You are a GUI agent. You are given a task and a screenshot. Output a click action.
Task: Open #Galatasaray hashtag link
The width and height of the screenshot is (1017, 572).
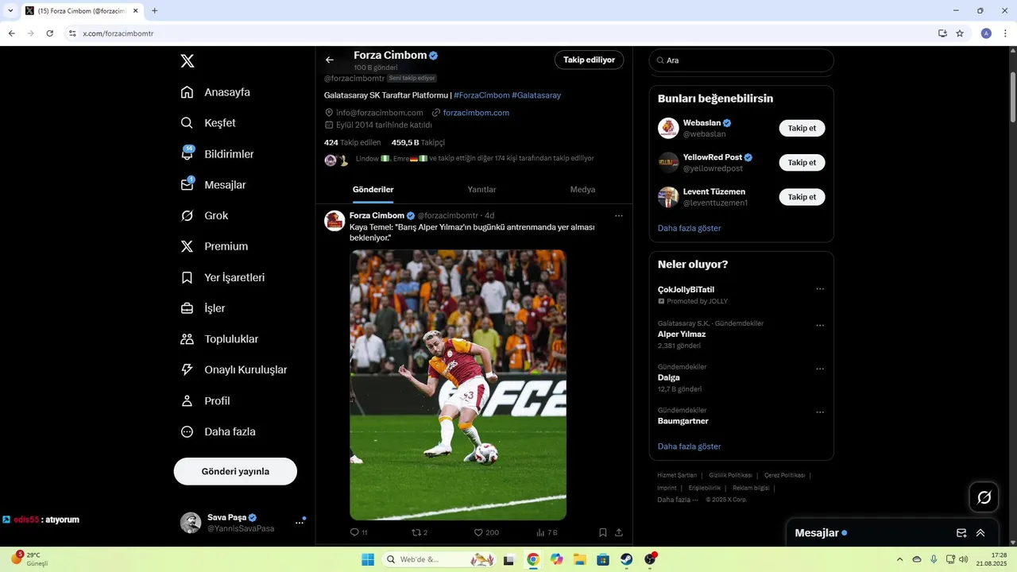[536, 95]
